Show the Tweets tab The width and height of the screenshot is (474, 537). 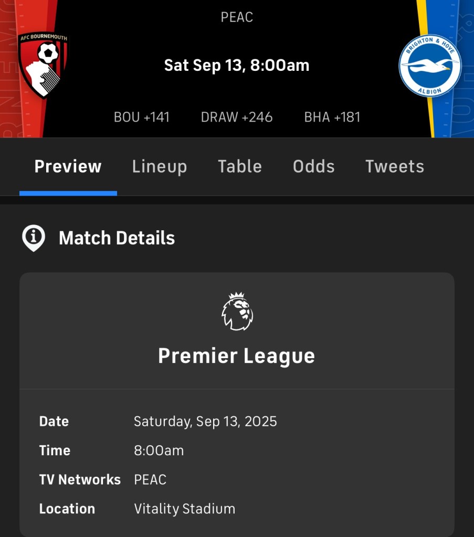point(395,167)
